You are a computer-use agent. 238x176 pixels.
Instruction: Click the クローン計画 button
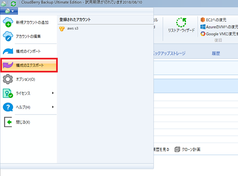tap(188, 149)
